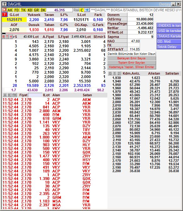183x211 pixels.
Task: Open the DK yellow toolbar button
Action: point(43,10)
